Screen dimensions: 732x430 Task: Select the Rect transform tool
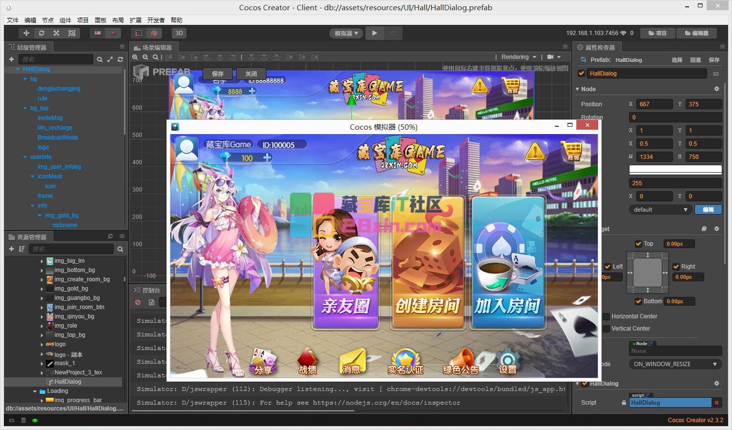72,33
